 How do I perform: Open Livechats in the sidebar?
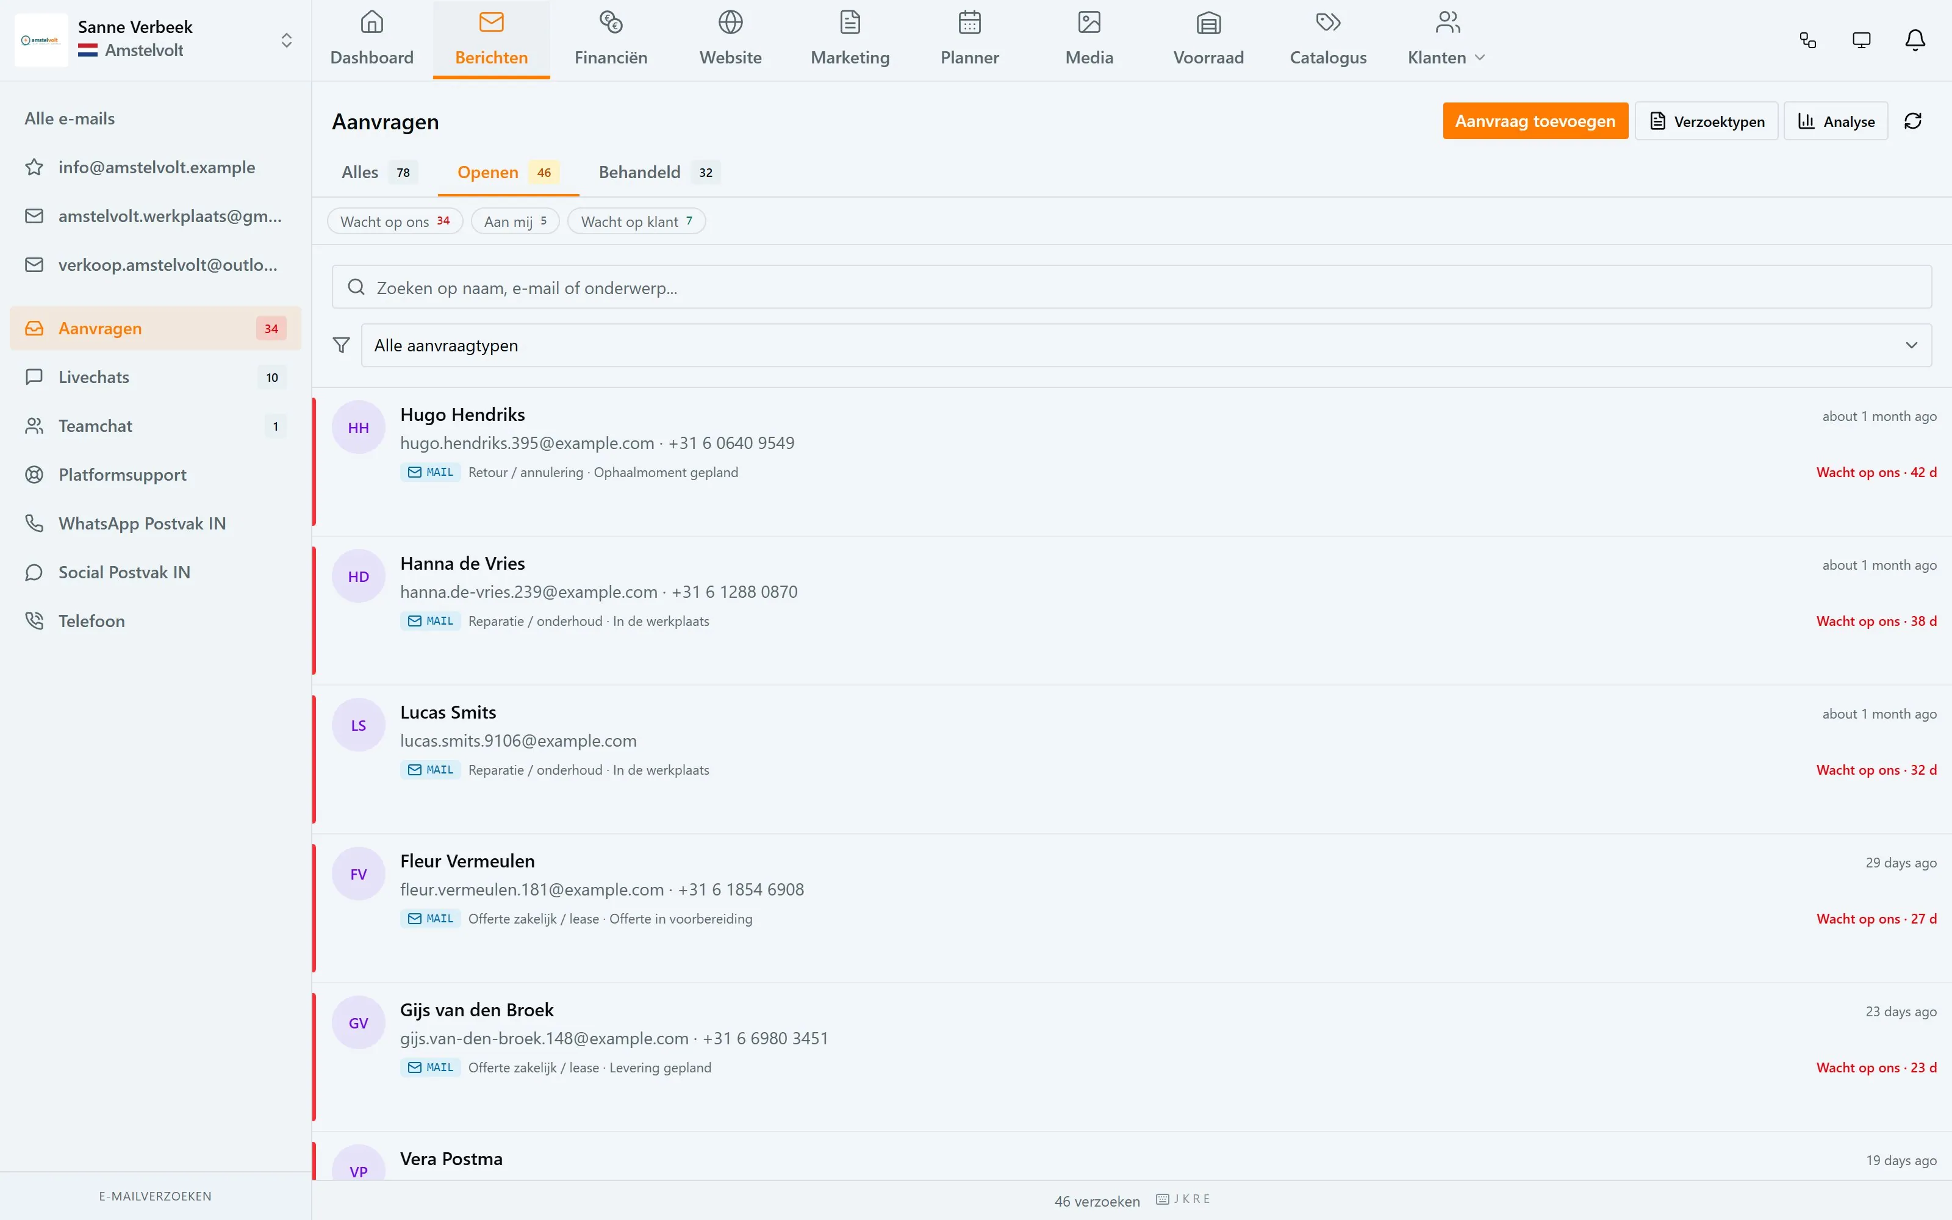coord(156,377)
